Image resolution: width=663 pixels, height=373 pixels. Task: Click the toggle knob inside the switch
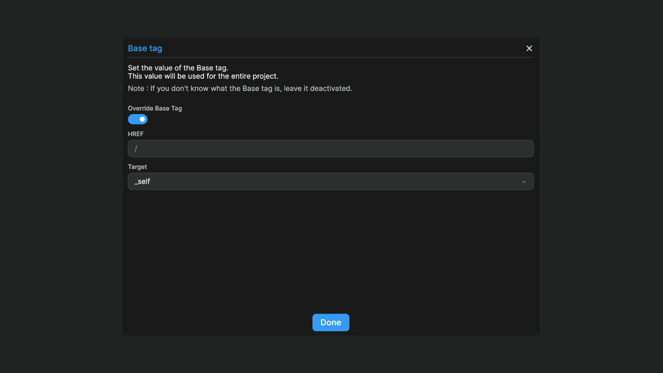(x=142, y=119)
